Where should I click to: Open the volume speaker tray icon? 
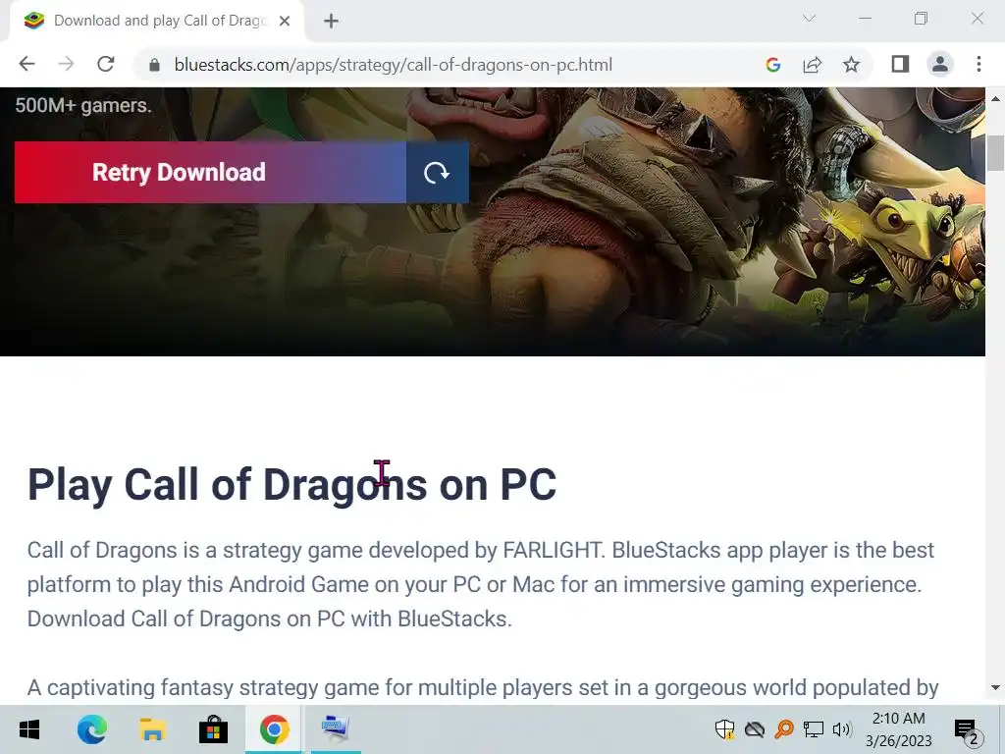(x=841, y=729)
